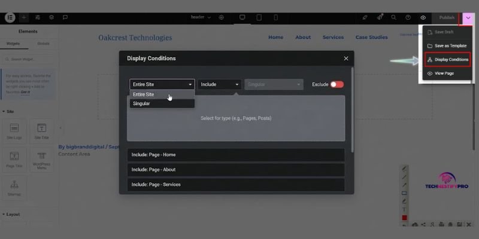479x239 pixels.
Task: Click the Case Studies navigation link
Action: click(371, 37)
